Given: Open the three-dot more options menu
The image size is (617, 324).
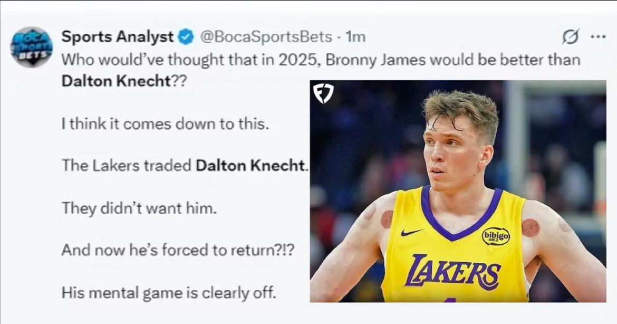Looking at the screenshot, I should [x=598, y=37].
